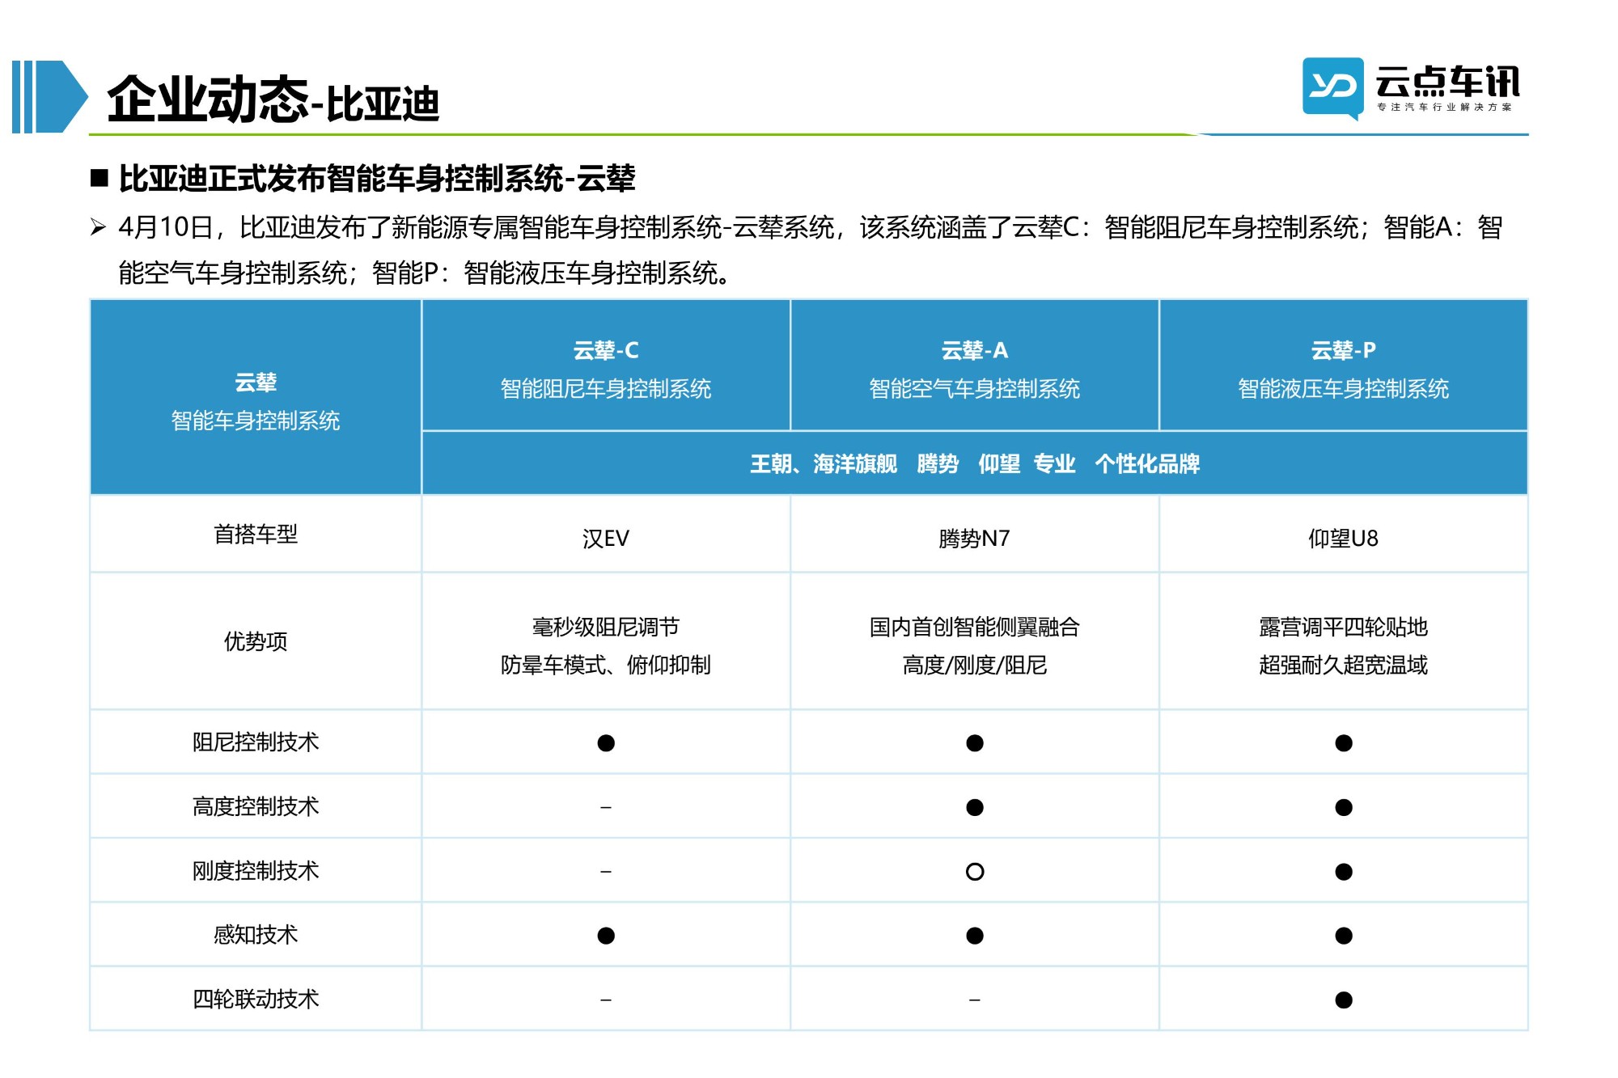The image size is (1618, 1078).
Task: Click the dash for 高度控制技术 under 云辇-C
Action: [606, 807]
